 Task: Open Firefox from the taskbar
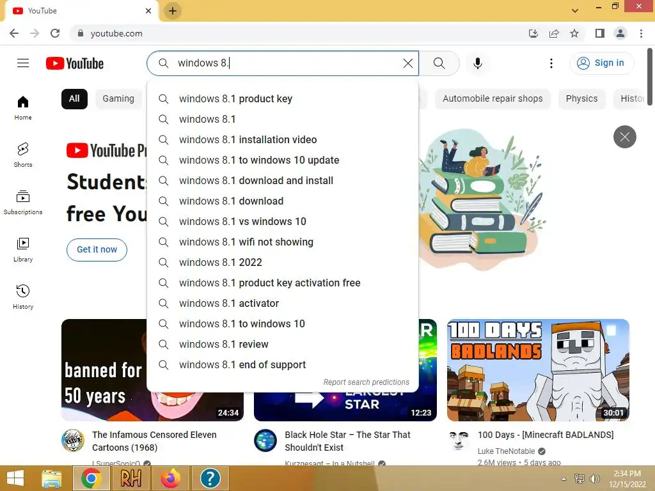(170, 478)
